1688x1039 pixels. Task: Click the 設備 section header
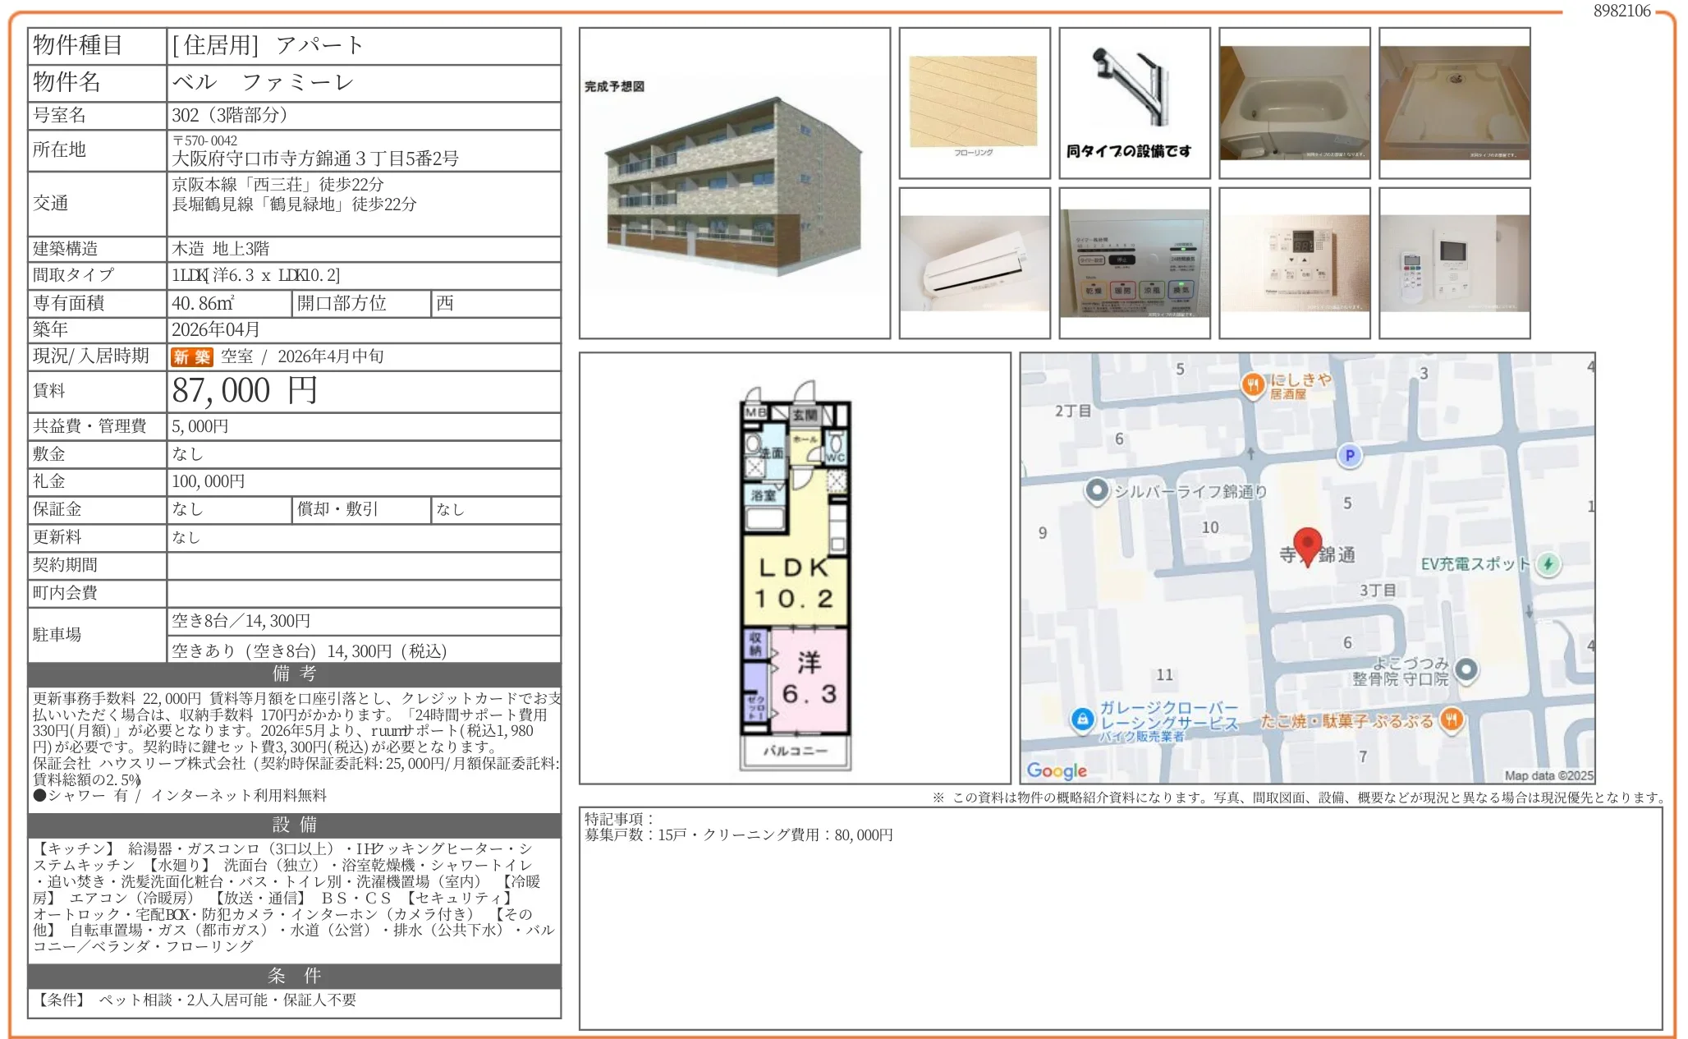[294, 825]
